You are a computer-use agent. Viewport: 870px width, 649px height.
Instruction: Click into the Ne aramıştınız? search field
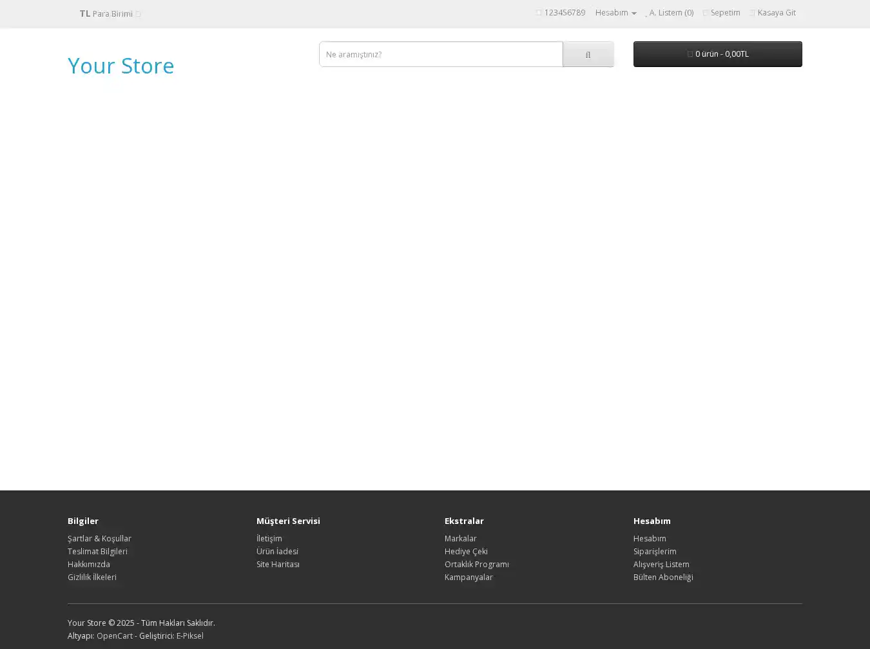(x=441, y=55)
